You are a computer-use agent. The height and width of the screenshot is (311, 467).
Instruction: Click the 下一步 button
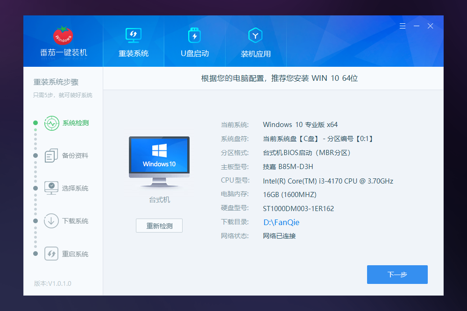[397, 275]
